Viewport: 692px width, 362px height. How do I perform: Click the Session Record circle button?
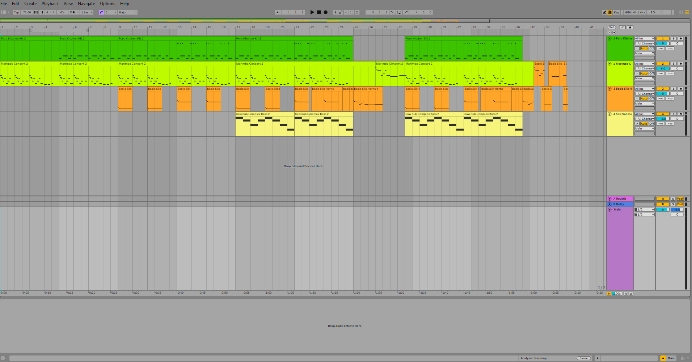click(357, 12)
